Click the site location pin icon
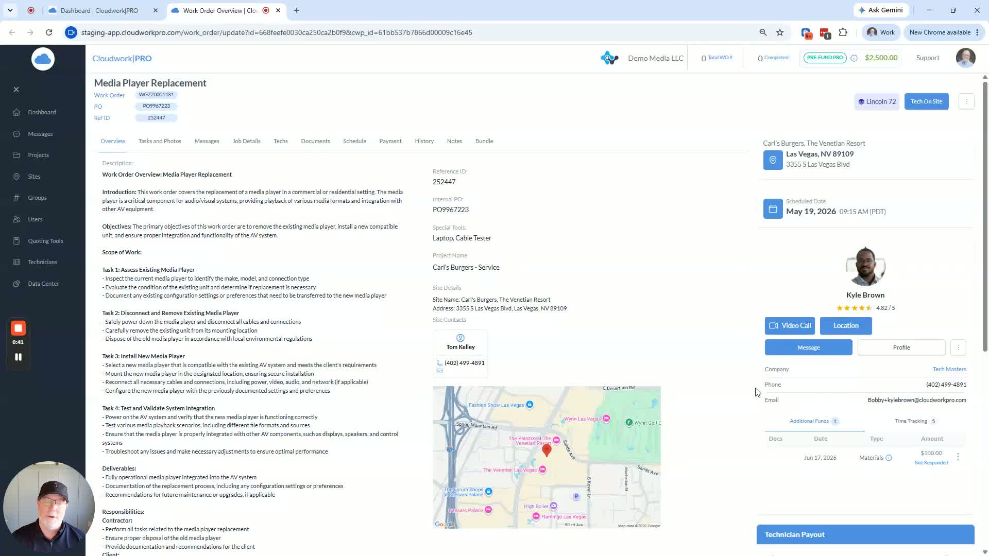 pos(773,160)
